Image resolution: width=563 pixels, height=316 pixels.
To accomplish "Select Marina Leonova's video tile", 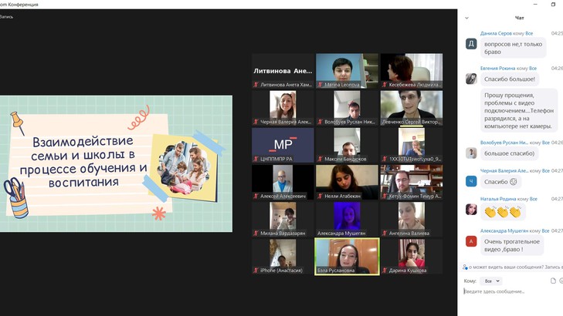I will [347, 71].
